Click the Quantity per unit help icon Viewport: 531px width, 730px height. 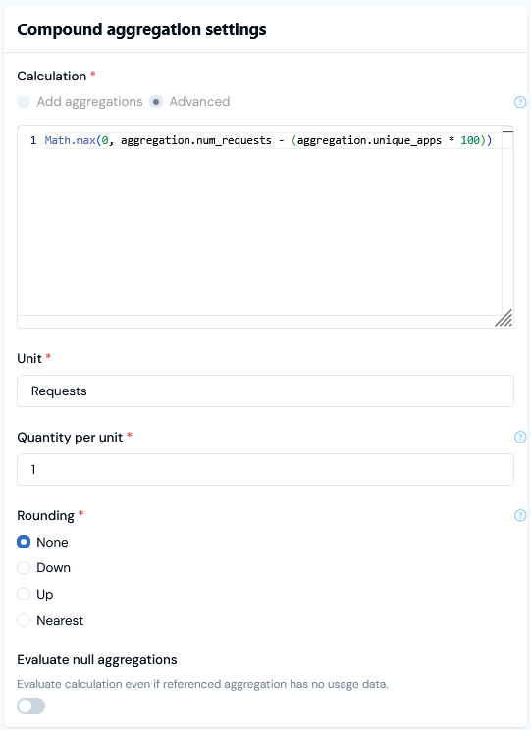click(520, 437)
